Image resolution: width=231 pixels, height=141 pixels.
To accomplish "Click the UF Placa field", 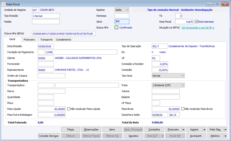I will 156,103.
